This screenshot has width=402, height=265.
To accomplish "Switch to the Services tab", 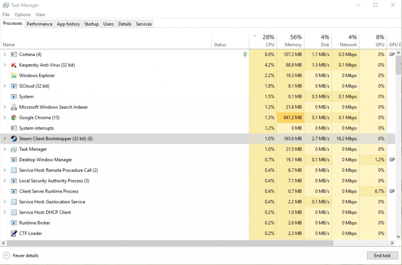I will pos(144,24).
